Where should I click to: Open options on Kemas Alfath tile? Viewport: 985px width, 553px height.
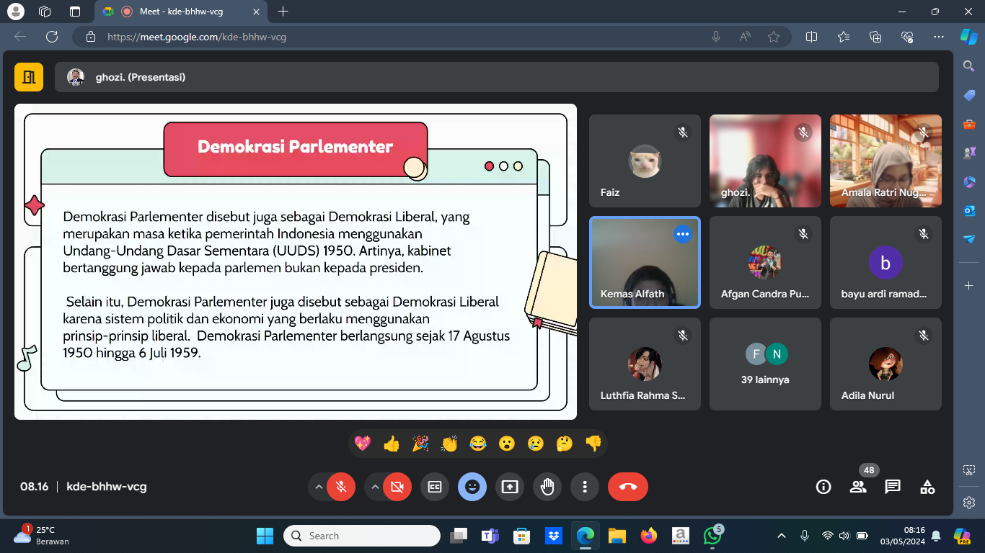(682, 234)
